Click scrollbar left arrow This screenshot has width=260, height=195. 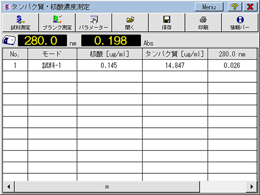(9, 187)
